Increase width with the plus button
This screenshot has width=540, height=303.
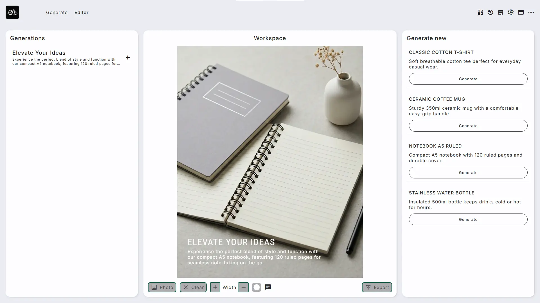[215, 287]
